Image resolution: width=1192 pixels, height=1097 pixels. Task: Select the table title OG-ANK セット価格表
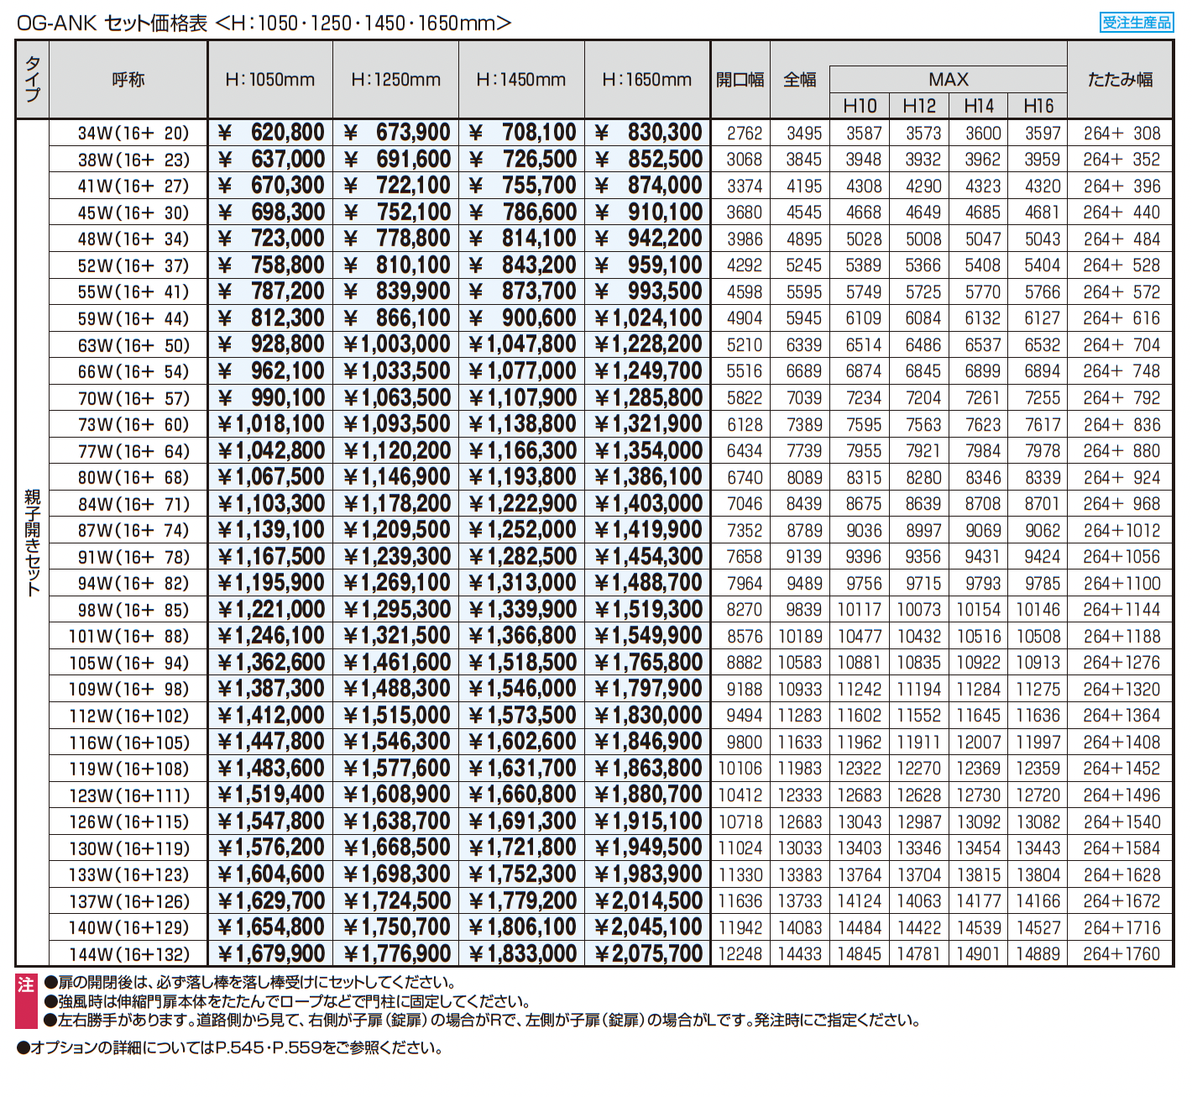point(112,24)
